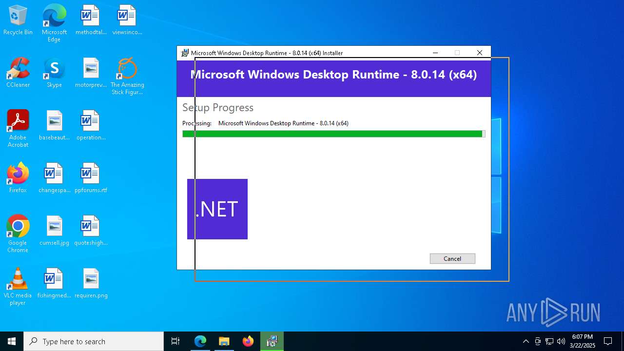Select changespa Word document
Screen dimensions: 624x351
[54, 178]
